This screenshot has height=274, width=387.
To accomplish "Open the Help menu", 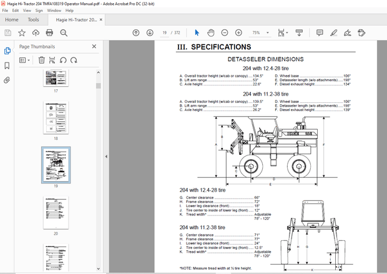I will 69,11.
